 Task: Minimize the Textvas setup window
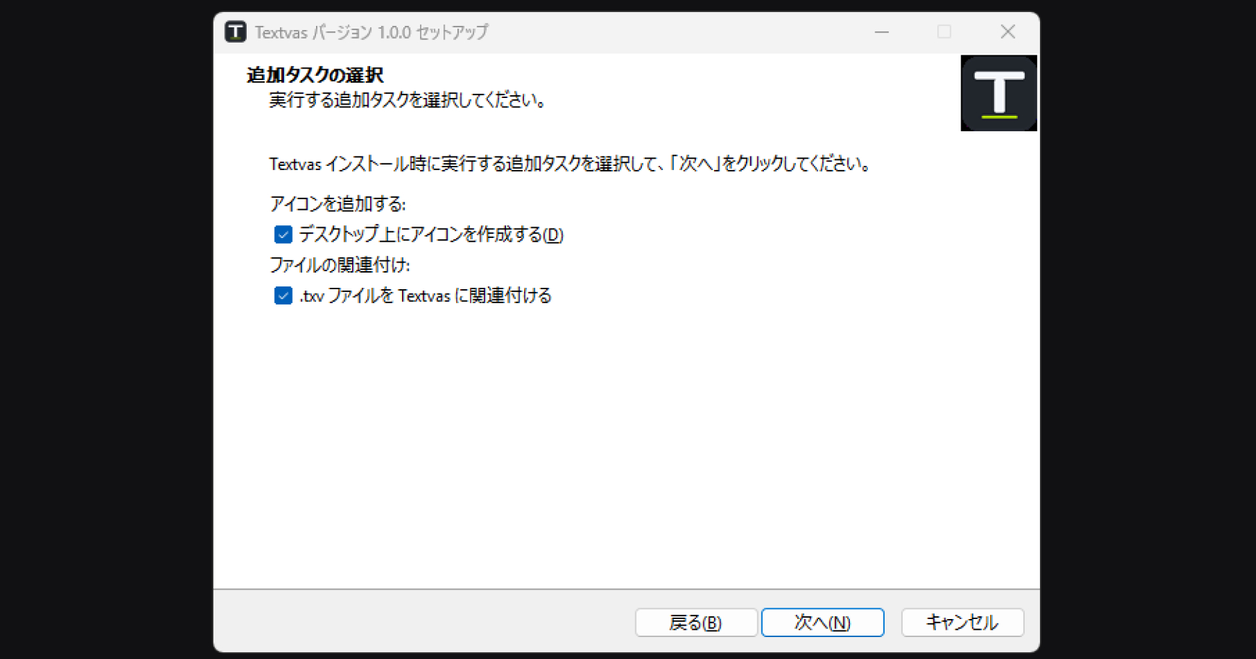click(882, 32)
